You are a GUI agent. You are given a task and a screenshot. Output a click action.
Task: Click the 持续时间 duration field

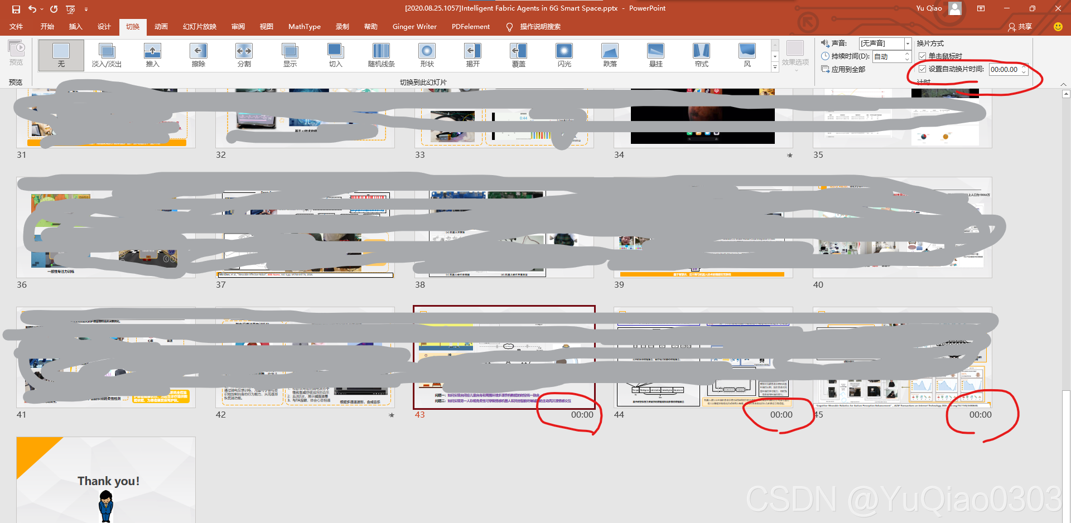[888, 56]
